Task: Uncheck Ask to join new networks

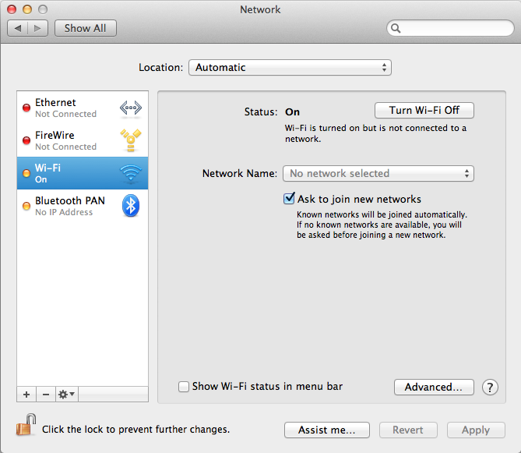Action: coord(289,199)
